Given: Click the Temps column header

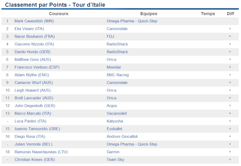Looking at the screenshot, I should (x=208, y=14).
